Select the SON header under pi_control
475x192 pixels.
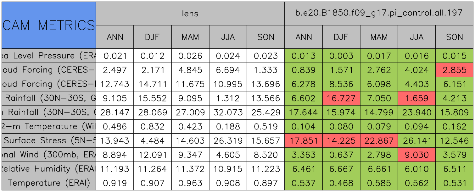(x=455, y=37)
